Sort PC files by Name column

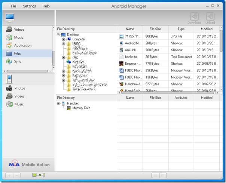pyautogui.click(x=130, y=29)
